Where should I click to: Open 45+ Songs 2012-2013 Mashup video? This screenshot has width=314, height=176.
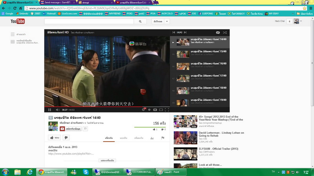(x=210, y=122)
